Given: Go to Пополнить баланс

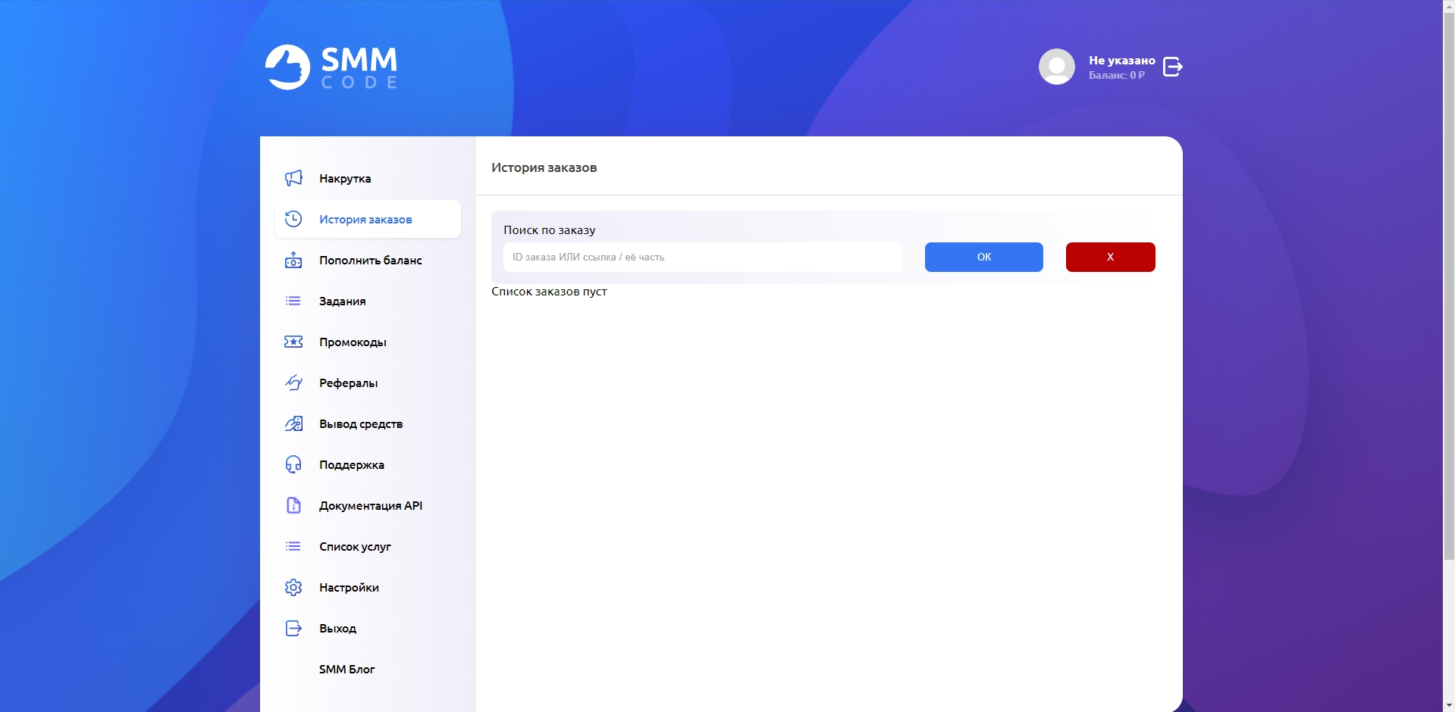Looking at the screenshot, I should [x=368, y=260].
